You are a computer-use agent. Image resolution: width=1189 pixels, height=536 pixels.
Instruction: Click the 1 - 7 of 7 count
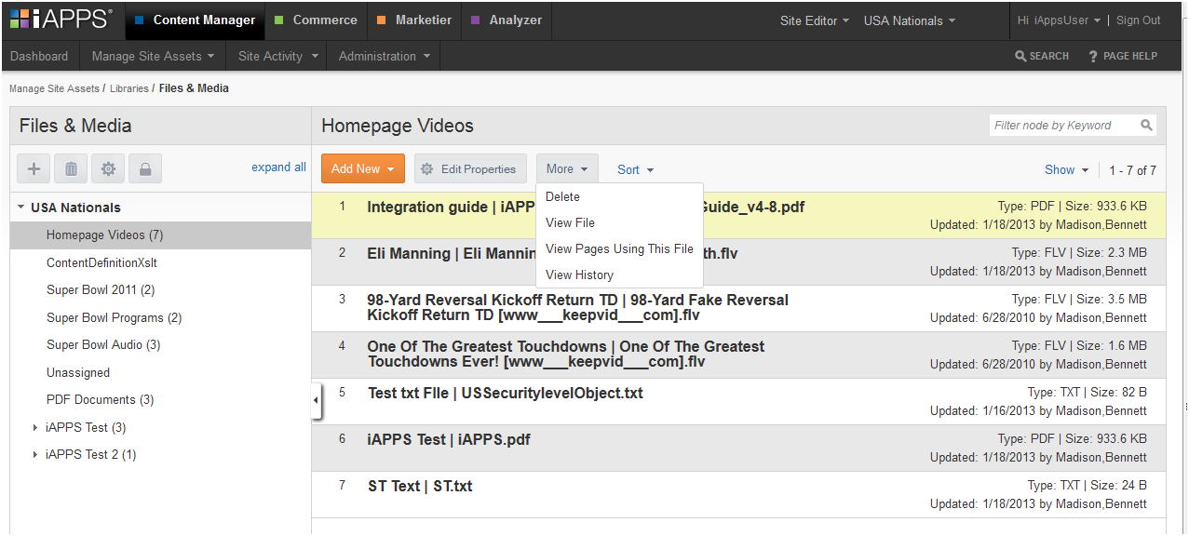tap(1132, 170)
